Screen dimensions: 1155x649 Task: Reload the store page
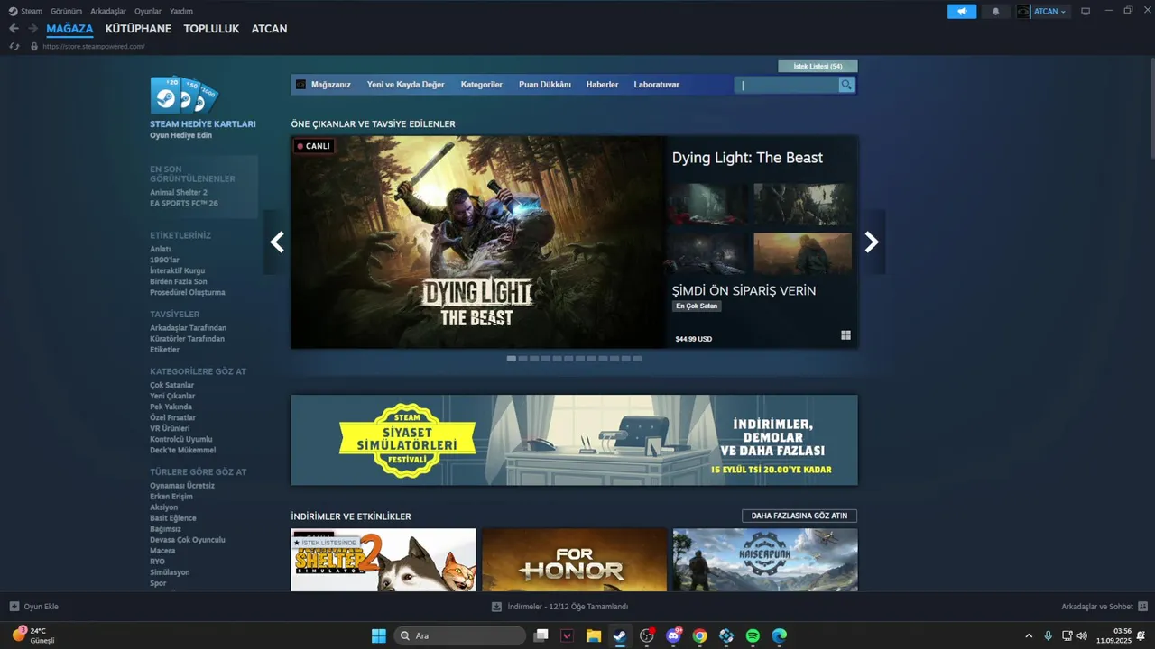[x=14, y=46]
